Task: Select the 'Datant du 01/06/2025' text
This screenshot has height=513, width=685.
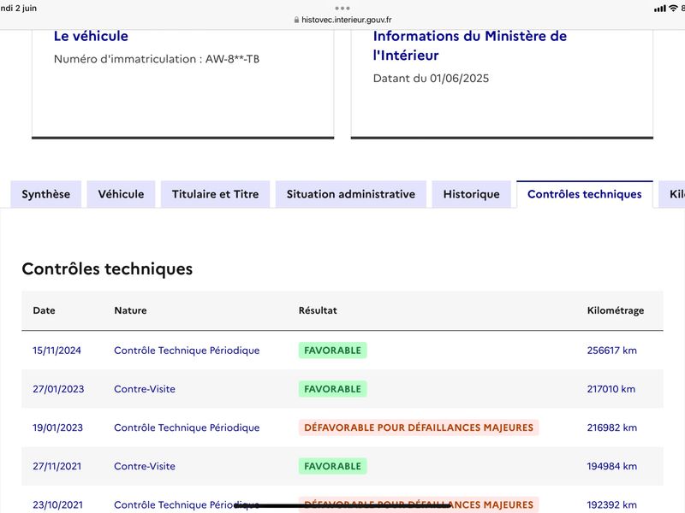Action: pyautogui.click(x=431, y=79)
